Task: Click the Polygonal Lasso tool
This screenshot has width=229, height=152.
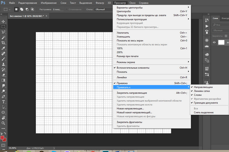Action: (4, 32)
